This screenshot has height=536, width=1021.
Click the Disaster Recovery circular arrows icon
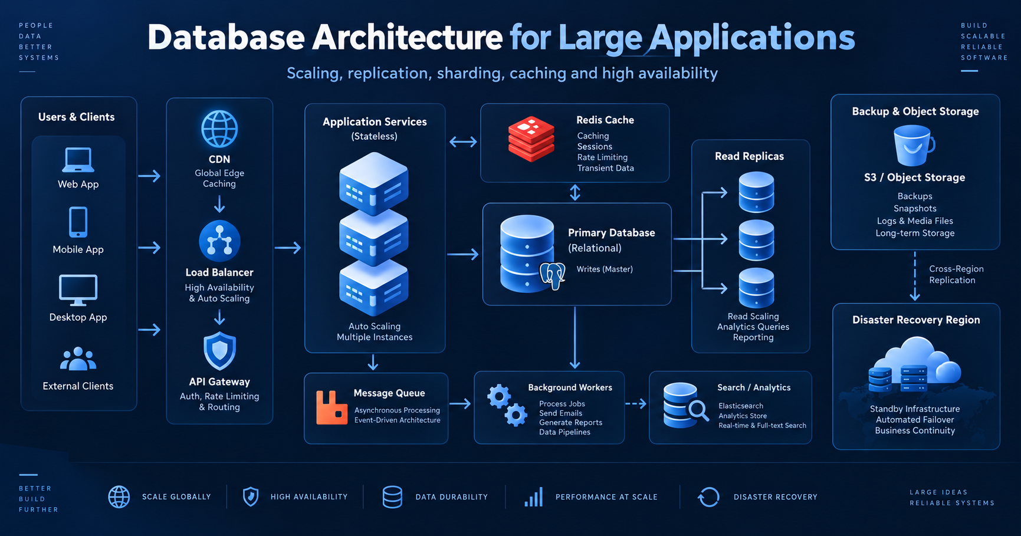[x=708, y=497]
